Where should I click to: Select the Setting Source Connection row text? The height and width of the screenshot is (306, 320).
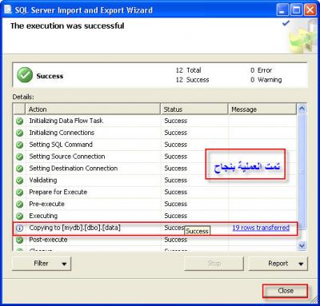pyautogui.click(x=67, y=157)
